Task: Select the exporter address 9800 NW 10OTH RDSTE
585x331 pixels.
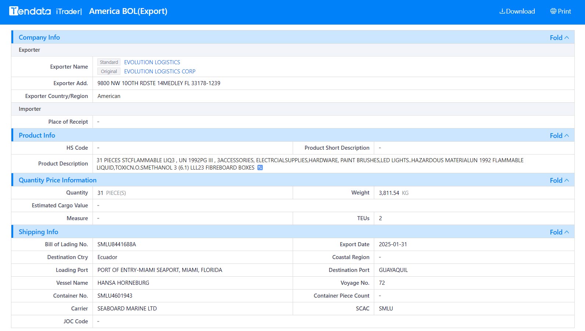Action: (159, 83)
